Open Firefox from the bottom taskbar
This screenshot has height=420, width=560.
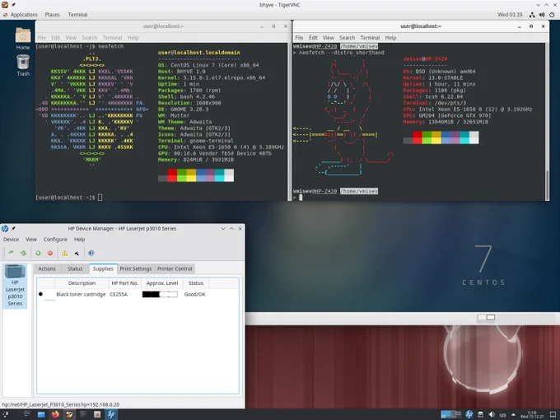tap(55, 414)
